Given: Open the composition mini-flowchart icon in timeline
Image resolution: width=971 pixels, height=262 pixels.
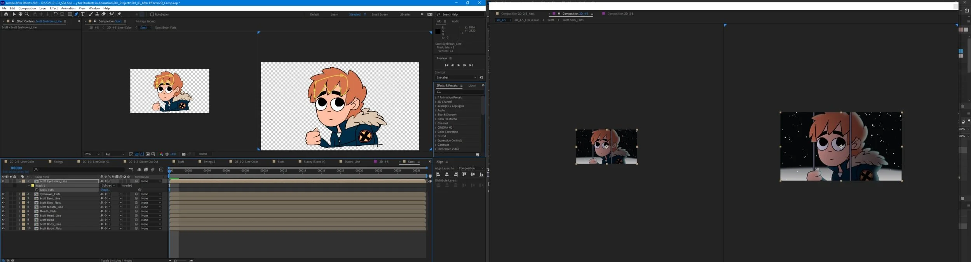Looking at the screenshot, I should click(131, 169).
